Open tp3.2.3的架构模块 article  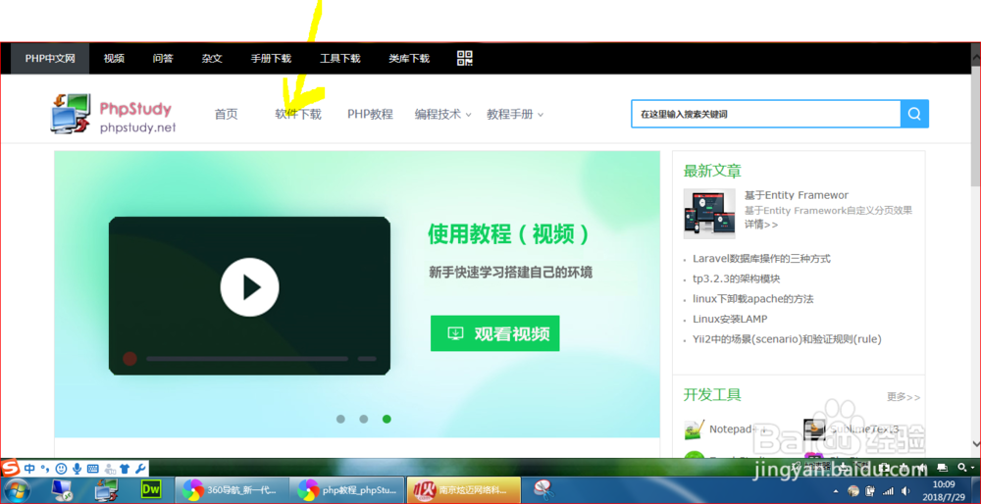point(737,278)
